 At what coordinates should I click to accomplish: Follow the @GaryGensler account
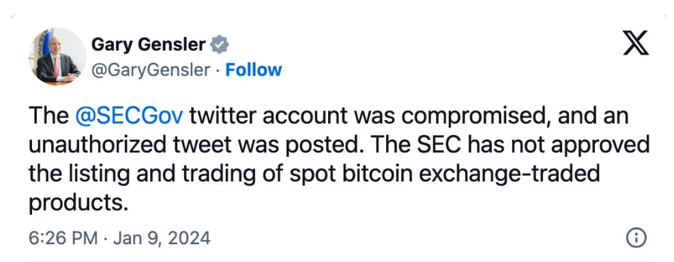tap(254, 70)
